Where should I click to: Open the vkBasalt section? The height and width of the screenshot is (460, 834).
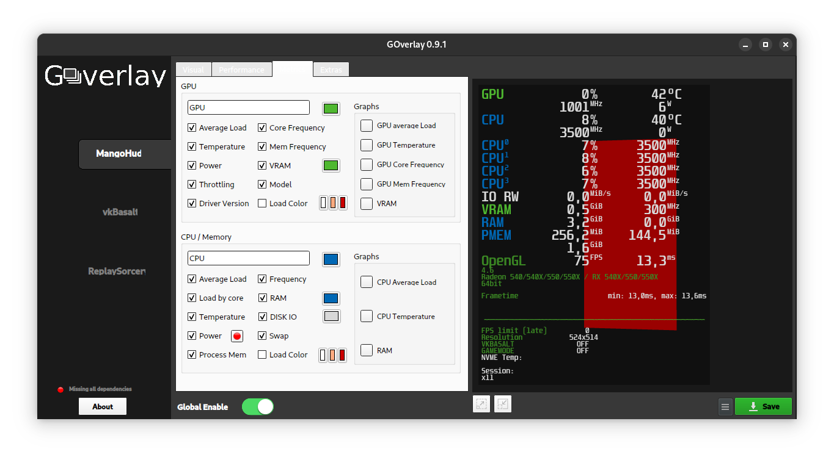pos(120,212)
